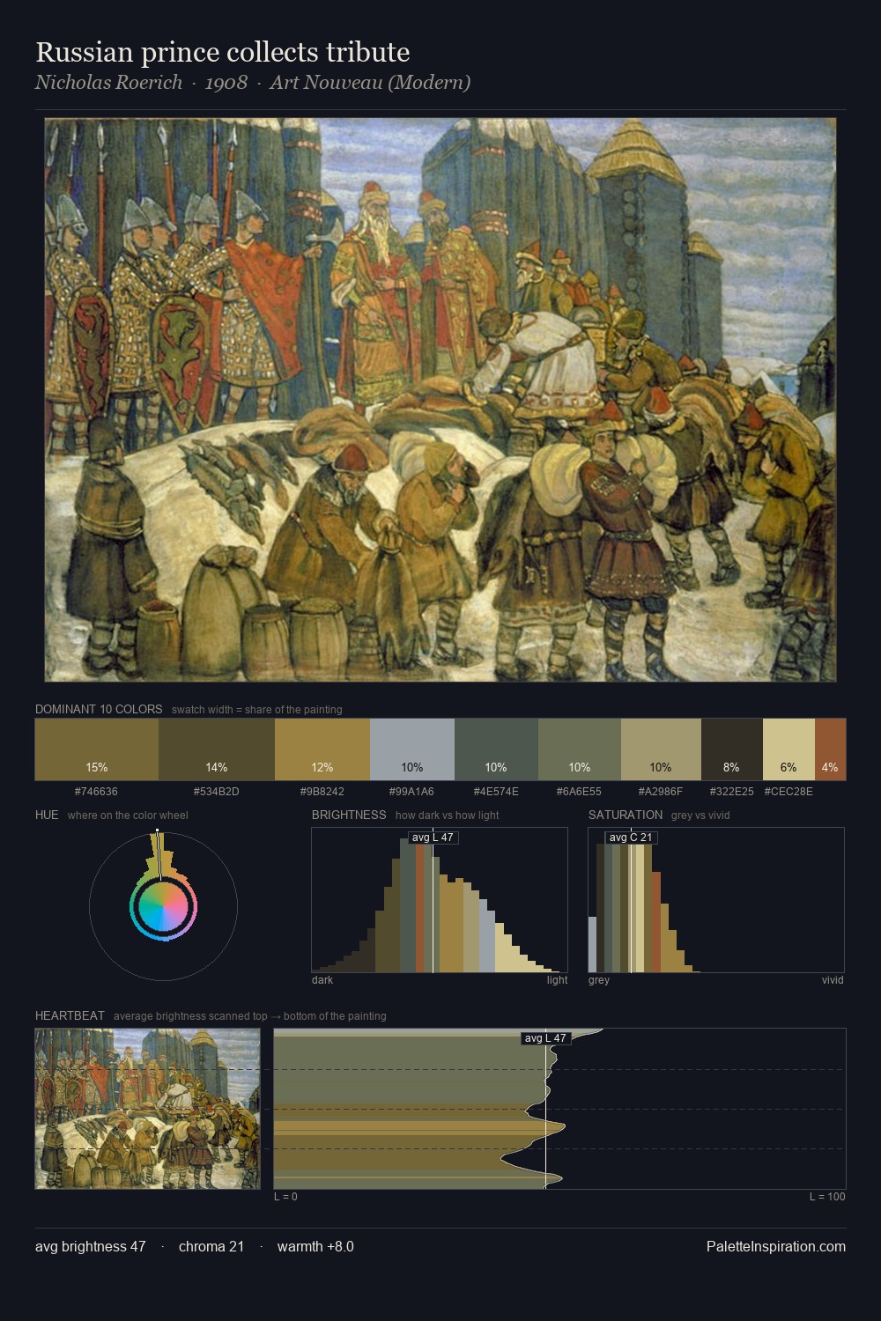Image resolution: width=881 pixels, height=1321 pixels.
Task: Click the 'grey' axis label
Action: pyautogui.click(x=599, y=980)
